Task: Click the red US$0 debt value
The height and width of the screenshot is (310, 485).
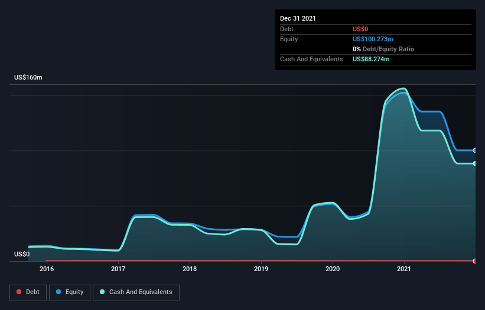Action: (360, 29)
